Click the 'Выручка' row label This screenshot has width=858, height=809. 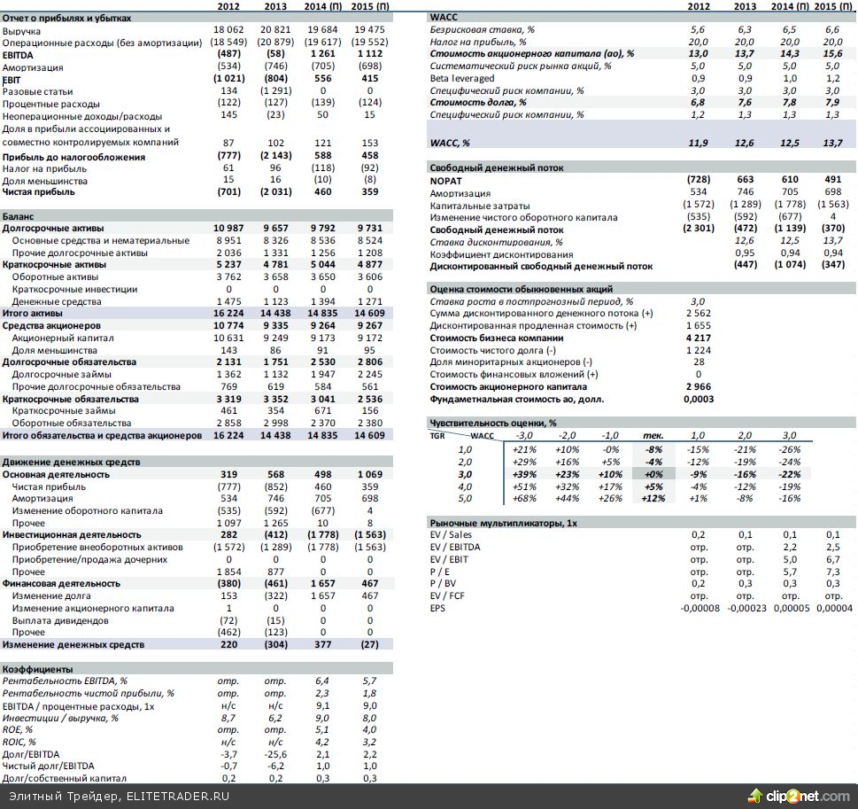click(x=21, y=31)
